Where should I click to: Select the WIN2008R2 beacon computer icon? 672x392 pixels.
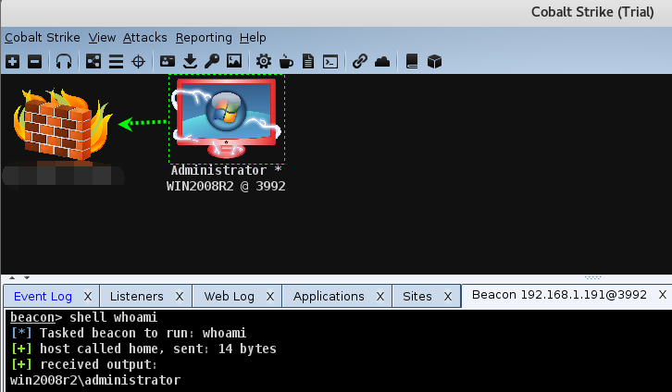226,118
